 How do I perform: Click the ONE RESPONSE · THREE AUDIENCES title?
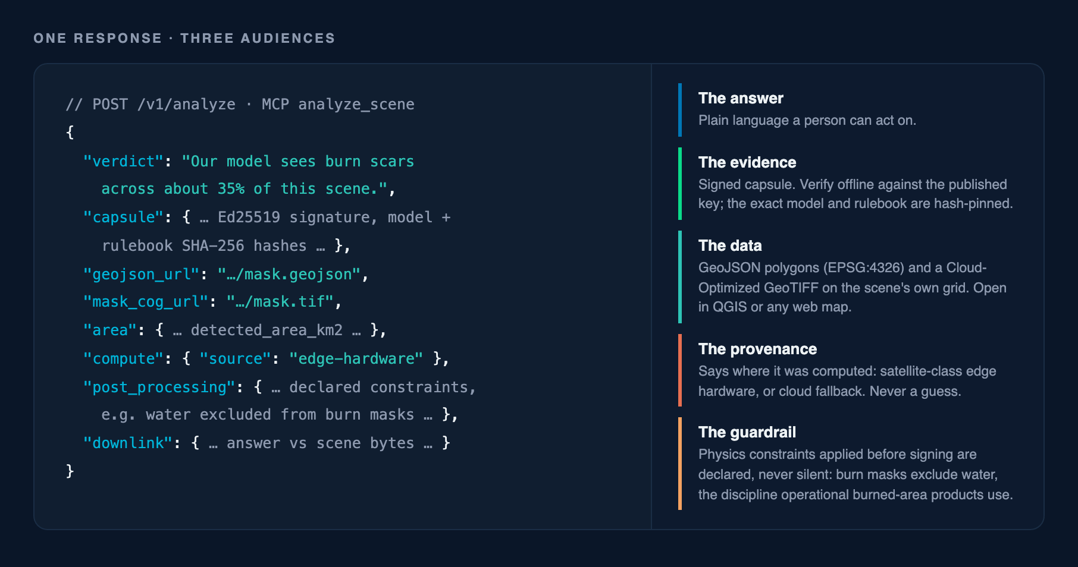[x=184, y=38]
